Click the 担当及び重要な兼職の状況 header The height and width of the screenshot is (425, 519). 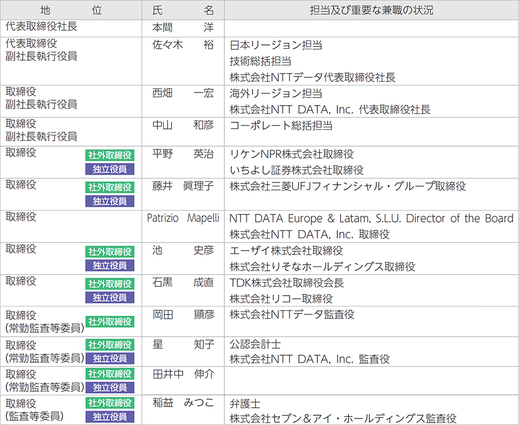371,10
